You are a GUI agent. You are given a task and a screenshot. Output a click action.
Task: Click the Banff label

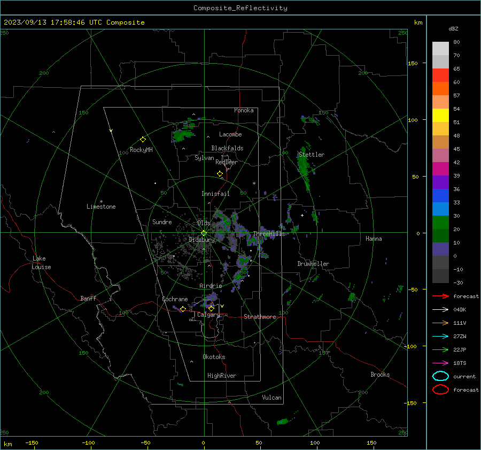88,299
